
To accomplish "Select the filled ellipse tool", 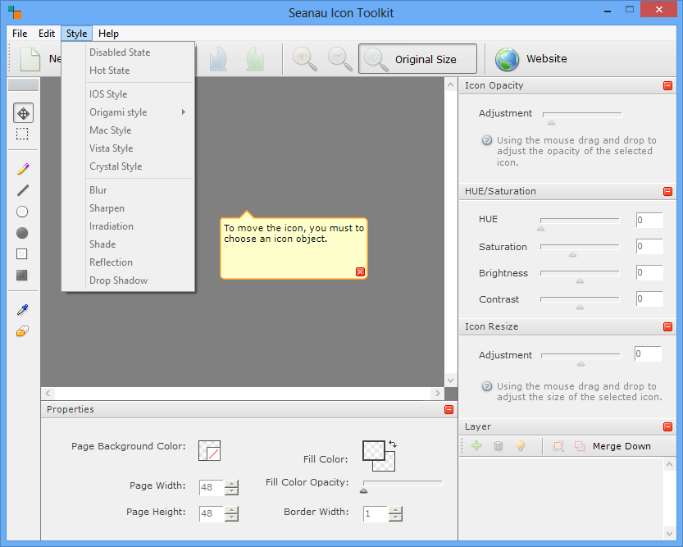I will 22,233.
